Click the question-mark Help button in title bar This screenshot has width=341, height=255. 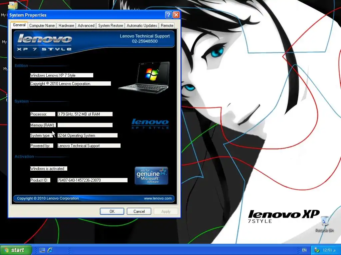[x=168, y=15]
